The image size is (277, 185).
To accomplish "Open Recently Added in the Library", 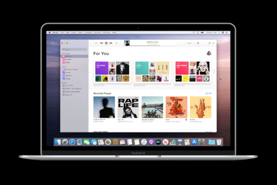I will 71,69.
